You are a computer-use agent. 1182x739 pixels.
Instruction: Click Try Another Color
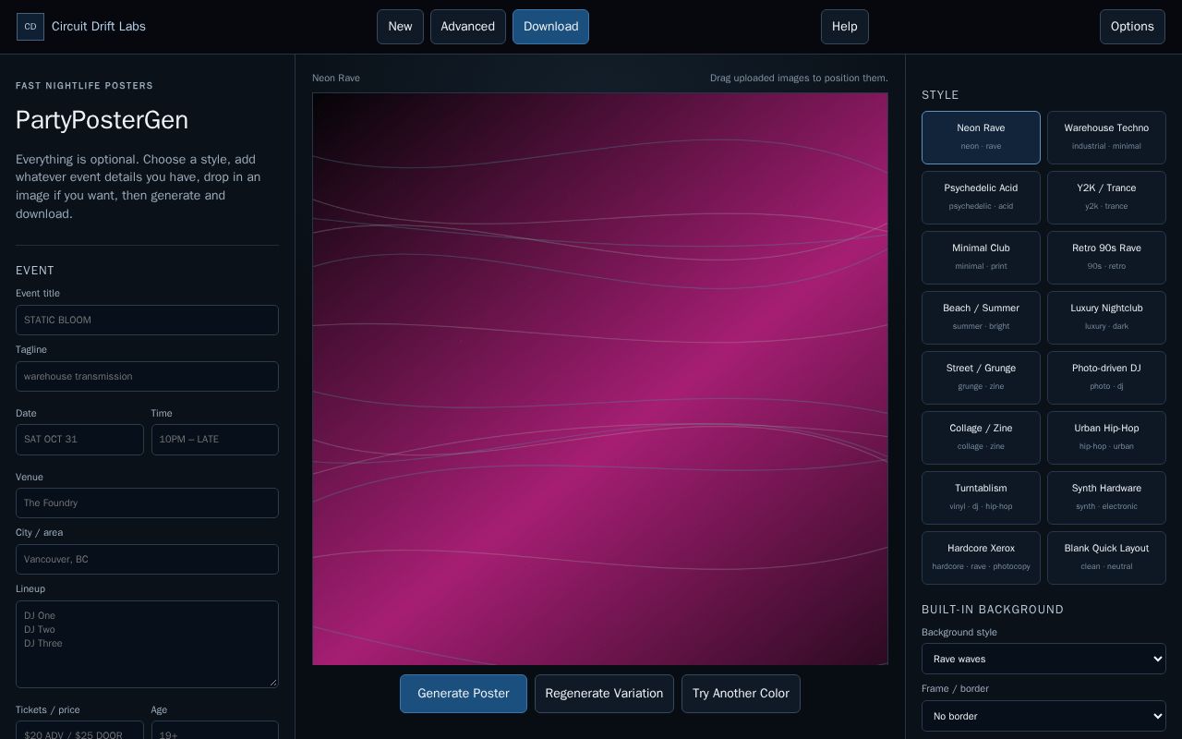pos(741,694)
